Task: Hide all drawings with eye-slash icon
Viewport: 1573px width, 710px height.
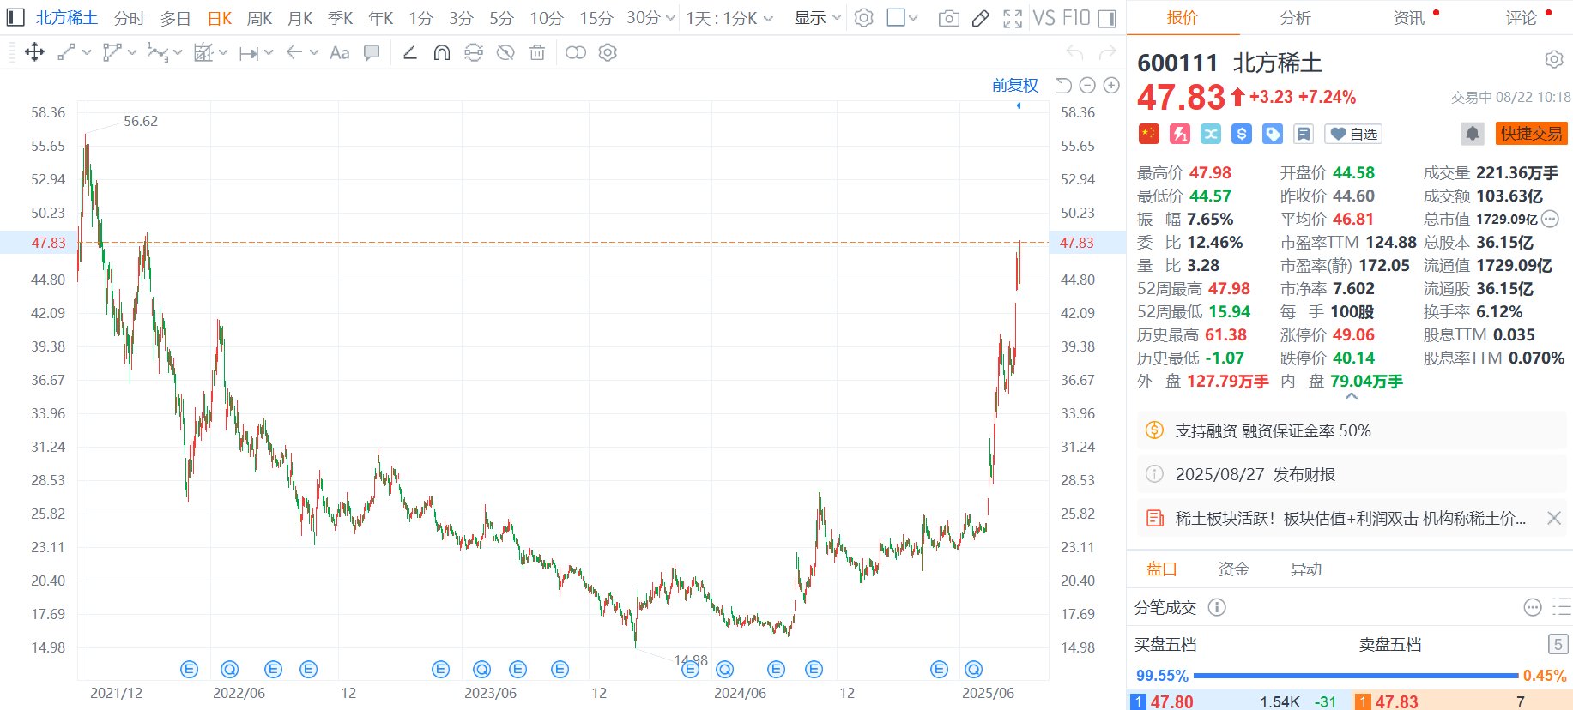Action: pyautogui.click(x=505, y=52)
